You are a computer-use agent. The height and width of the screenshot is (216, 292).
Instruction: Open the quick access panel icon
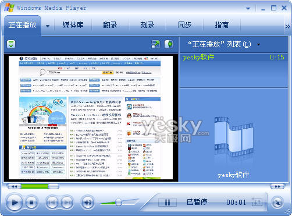click(x=11, y=44)
